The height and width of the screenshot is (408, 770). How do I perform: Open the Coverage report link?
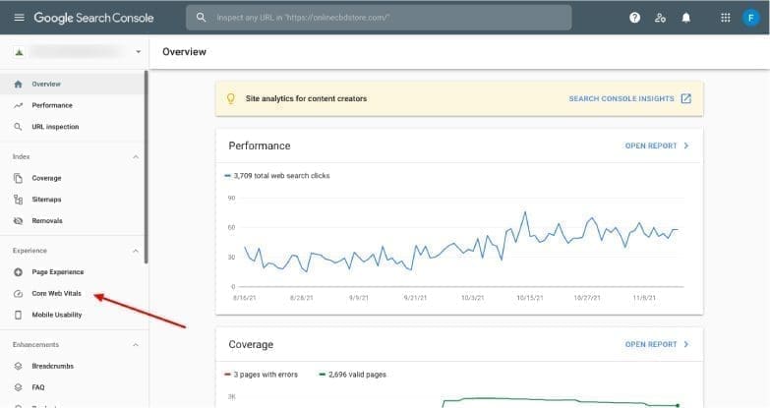(x=656, y=344)
